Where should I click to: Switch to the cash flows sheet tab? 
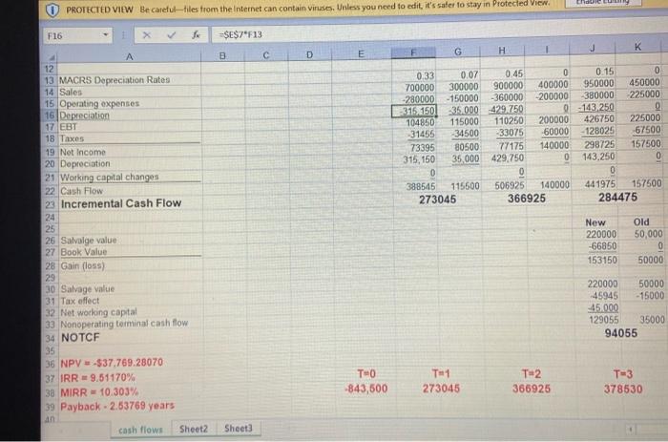click(140, 430)
